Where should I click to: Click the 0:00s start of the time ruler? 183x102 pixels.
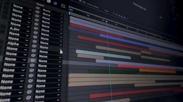tap(71, 10)
